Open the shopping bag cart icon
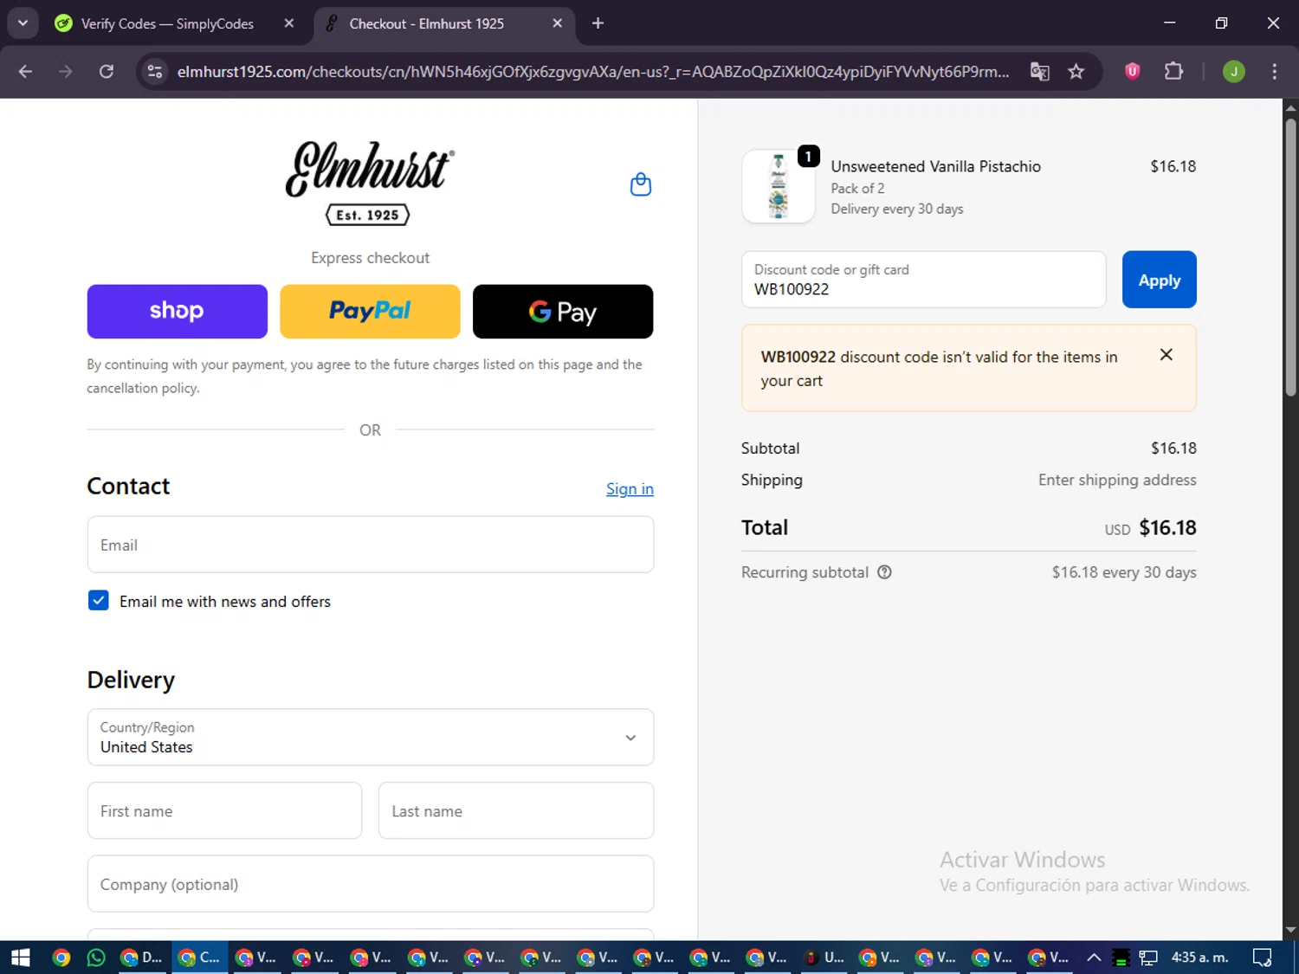Screen dimensions: 1299x974 [641, 184]
